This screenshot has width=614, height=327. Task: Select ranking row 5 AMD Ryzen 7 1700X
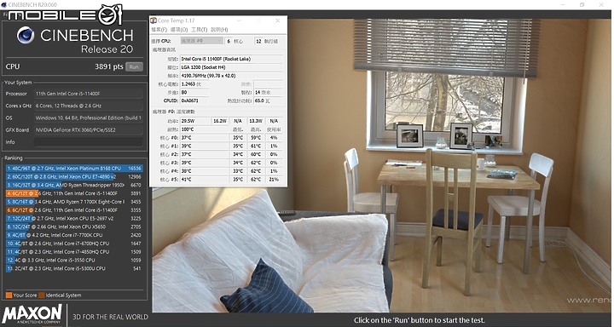pos(74,202)
